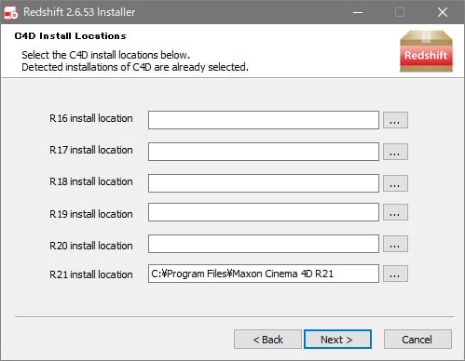Click the Next button
This screenshot has width=465, height=361.
pyautogui.click(x=337, y=340)
